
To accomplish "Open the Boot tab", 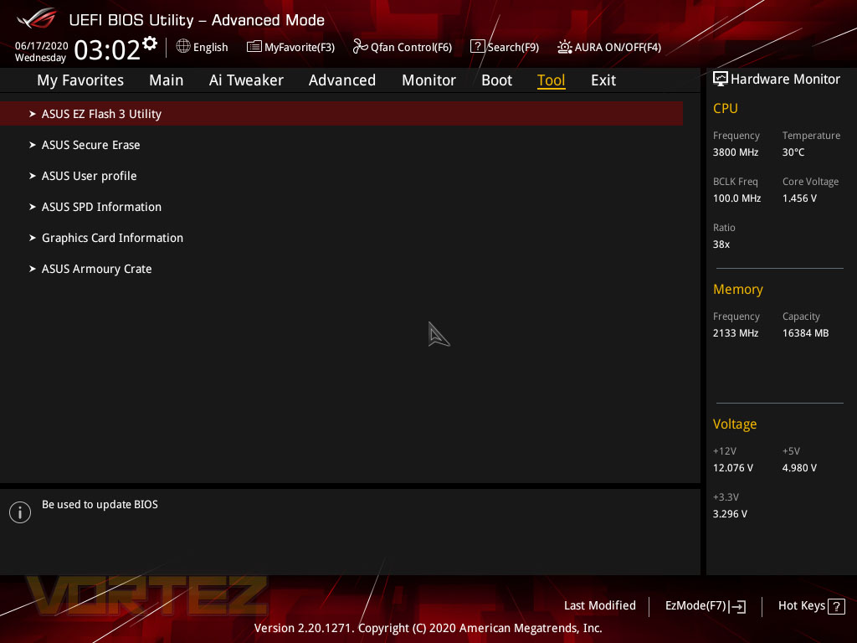I will tap(496, 80).
